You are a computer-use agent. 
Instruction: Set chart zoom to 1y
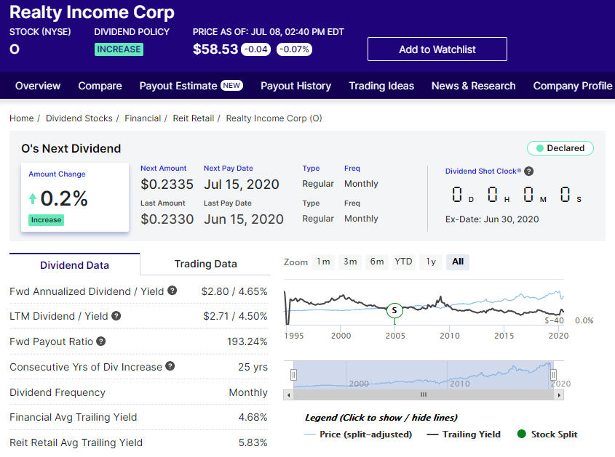tap(431, 262)
